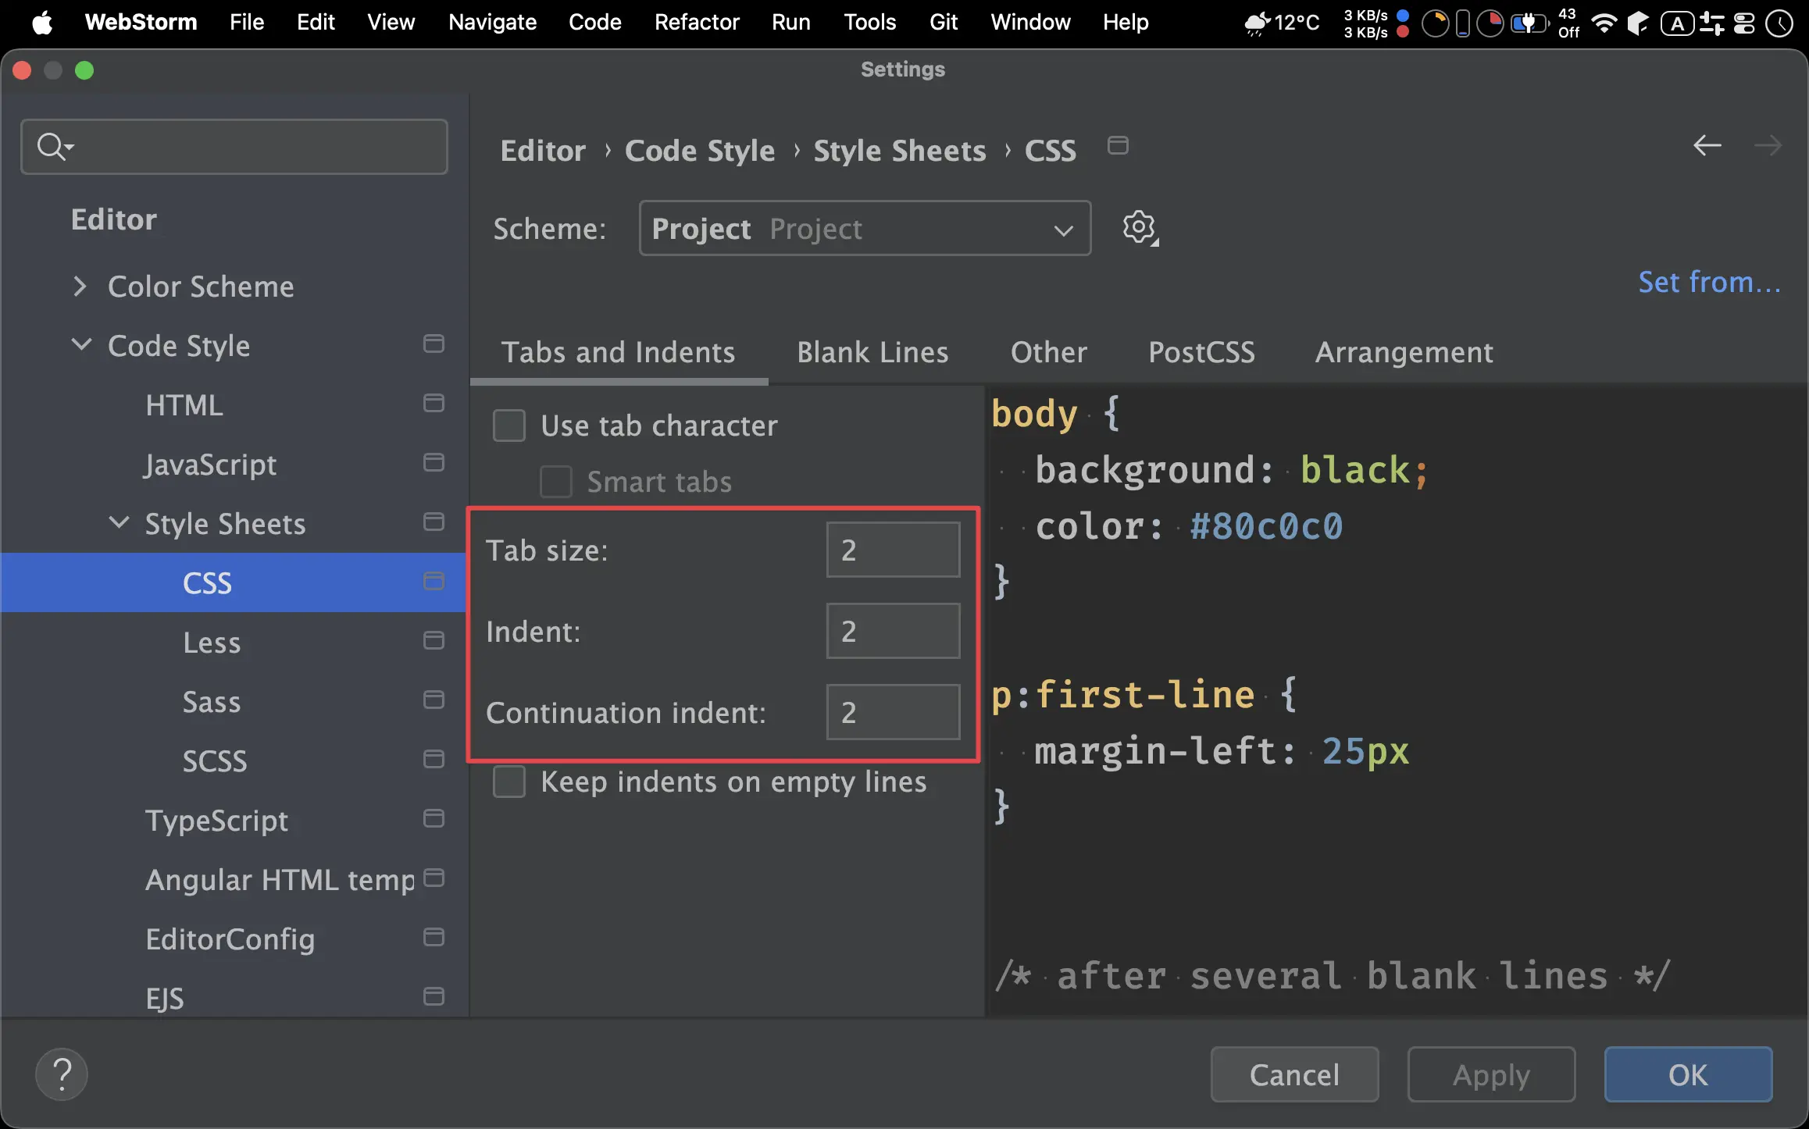Collapse the Style Sheets tree node
Image resolution: width=1809 pixels, height=1129 pixels.
point(119,523)
